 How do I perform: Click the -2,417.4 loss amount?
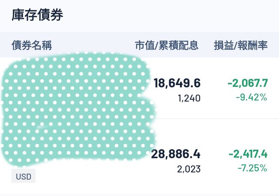click(x=247, y=153)
